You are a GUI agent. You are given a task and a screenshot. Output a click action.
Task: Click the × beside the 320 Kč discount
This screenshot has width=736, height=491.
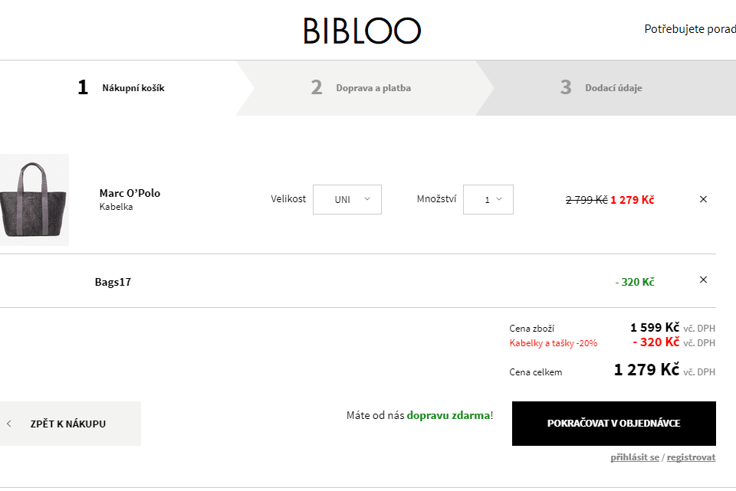tap(703, 280)
